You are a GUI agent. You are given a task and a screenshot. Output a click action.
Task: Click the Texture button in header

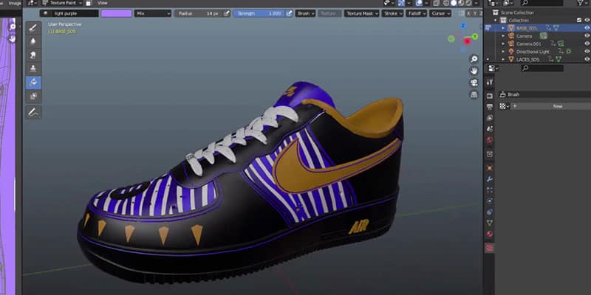329,13
